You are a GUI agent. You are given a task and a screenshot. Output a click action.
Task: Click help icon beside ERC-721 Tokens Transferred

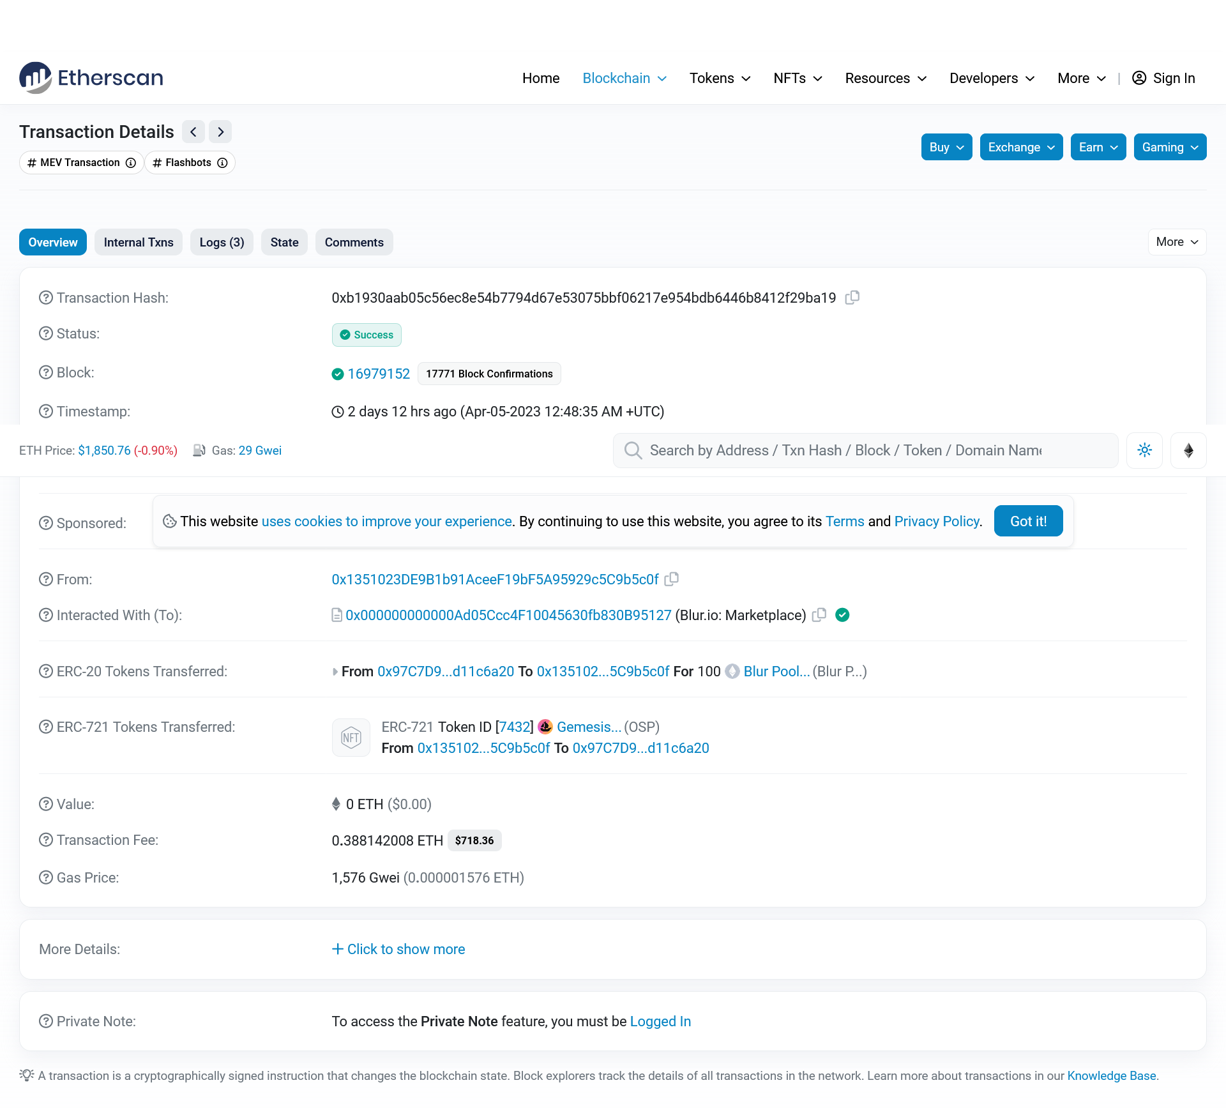coord(46,727)
